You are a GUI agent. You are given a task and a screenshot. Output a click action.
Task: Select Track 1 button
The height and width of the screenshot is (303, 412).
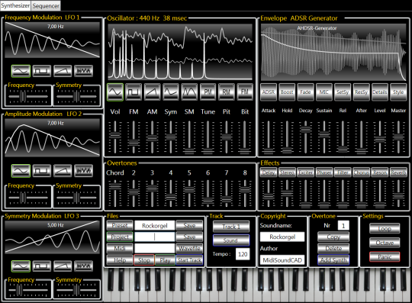[x=231, y=227]
